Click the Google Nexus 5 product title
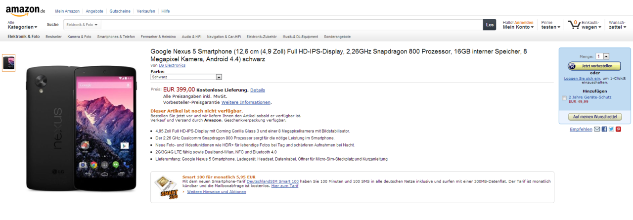This screenshot has height=220, width=633. (339, 55)
